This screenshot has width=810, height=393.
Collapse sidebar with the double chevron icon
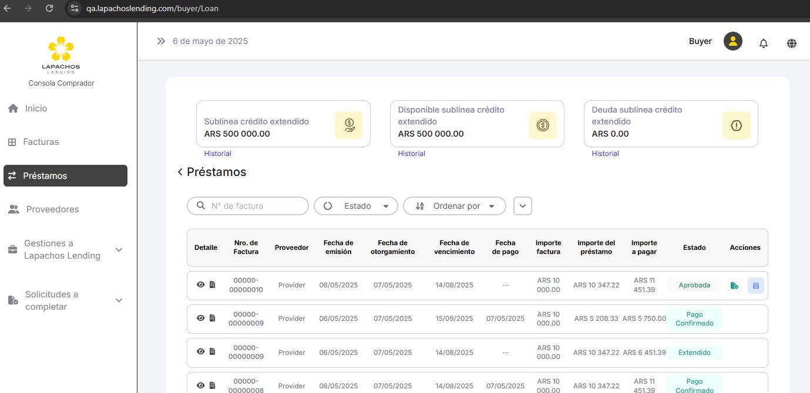161,41
